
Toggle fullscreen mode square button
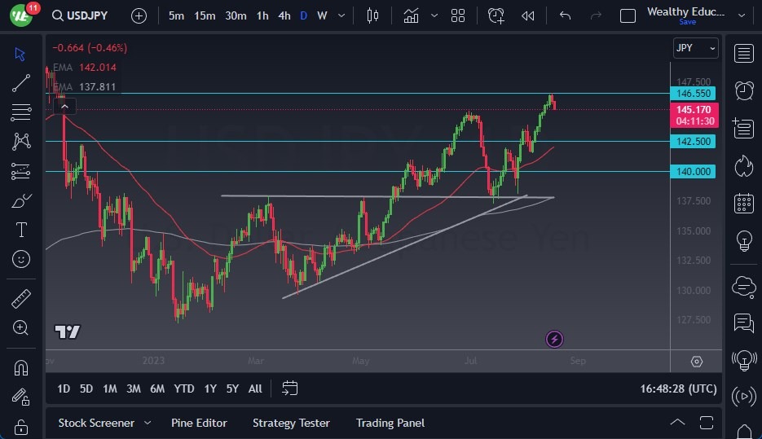[x=628, y=15]
